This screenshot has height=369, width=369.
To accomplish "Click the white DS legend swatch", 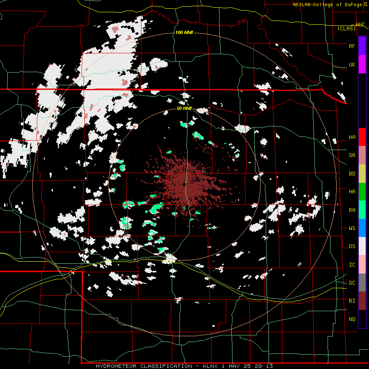I will coord(362,246).
